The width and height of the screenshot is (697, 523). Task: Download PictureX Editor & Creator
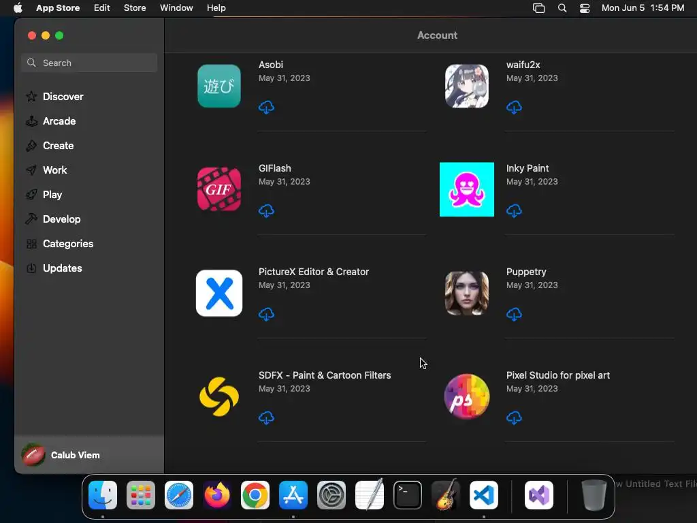266,315
